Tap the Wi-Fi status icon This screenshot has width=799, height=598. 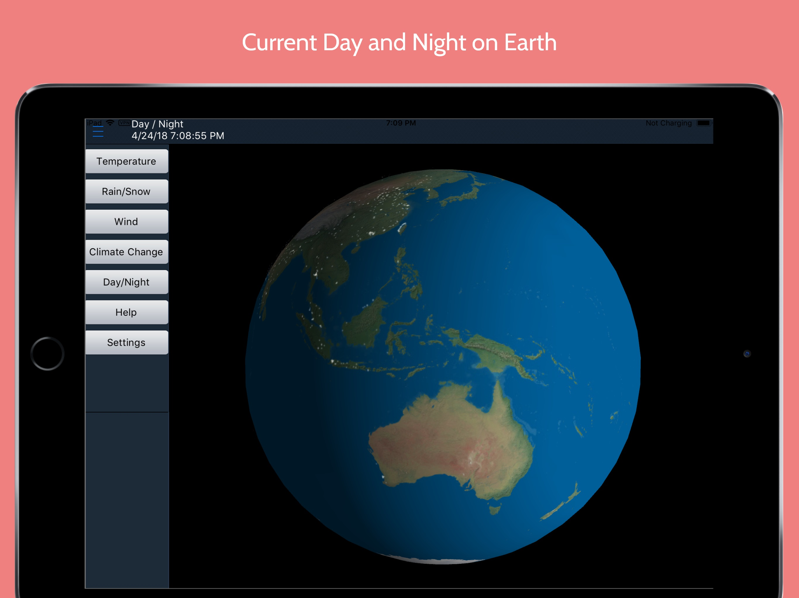(110, 123)
